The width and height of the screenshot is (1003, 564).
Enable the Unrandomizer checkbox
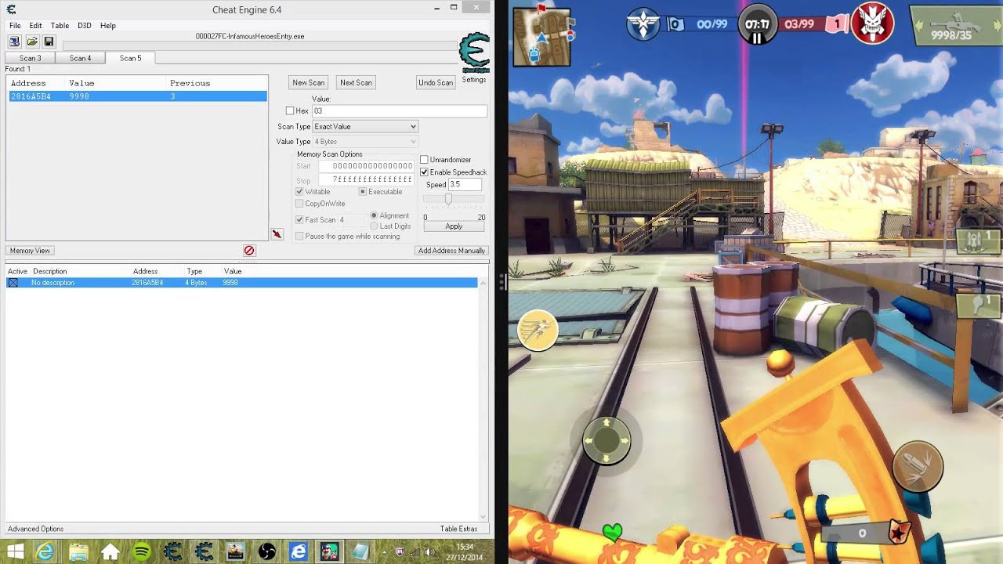(424, 160)
